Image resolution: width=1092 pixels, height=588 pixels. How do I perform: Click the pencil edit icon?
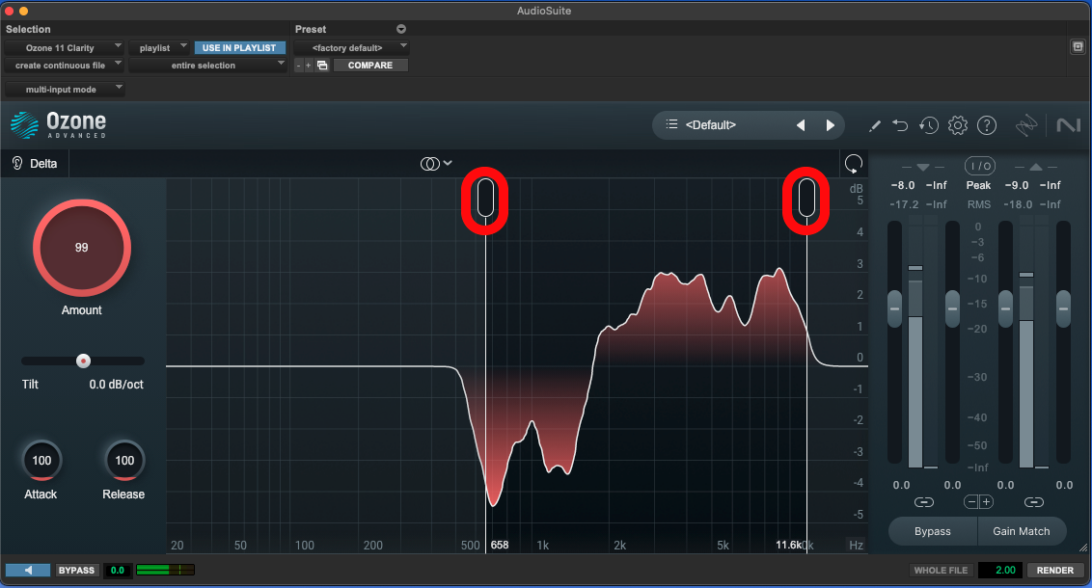coord(875,126)
